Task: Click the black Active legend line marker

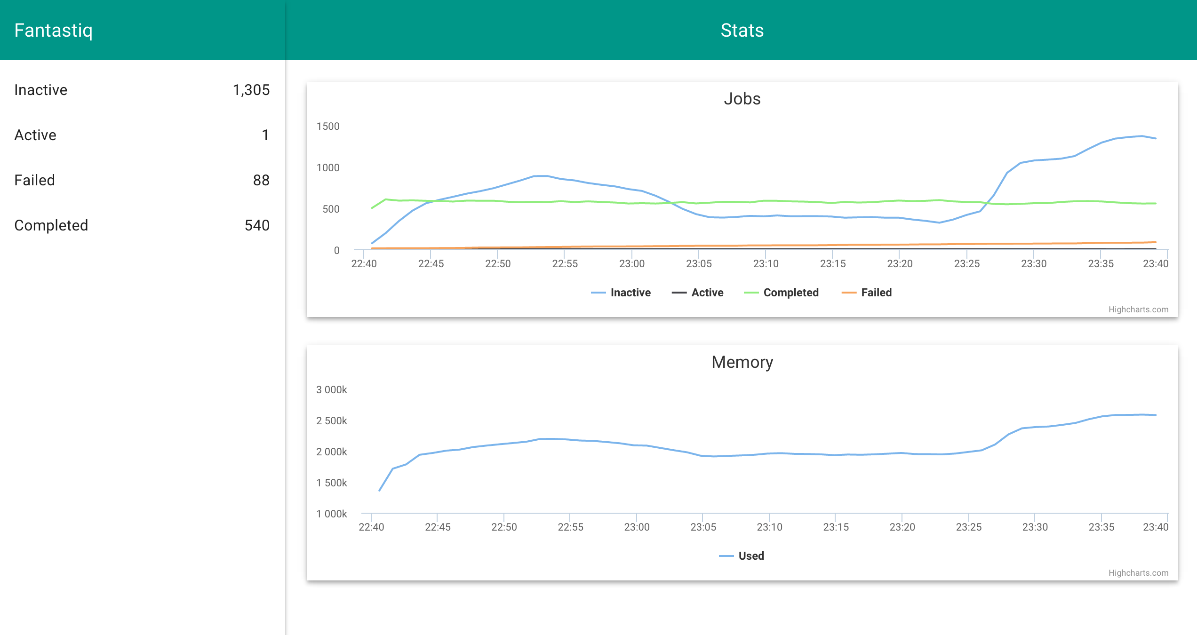Action: pos(679,293)
